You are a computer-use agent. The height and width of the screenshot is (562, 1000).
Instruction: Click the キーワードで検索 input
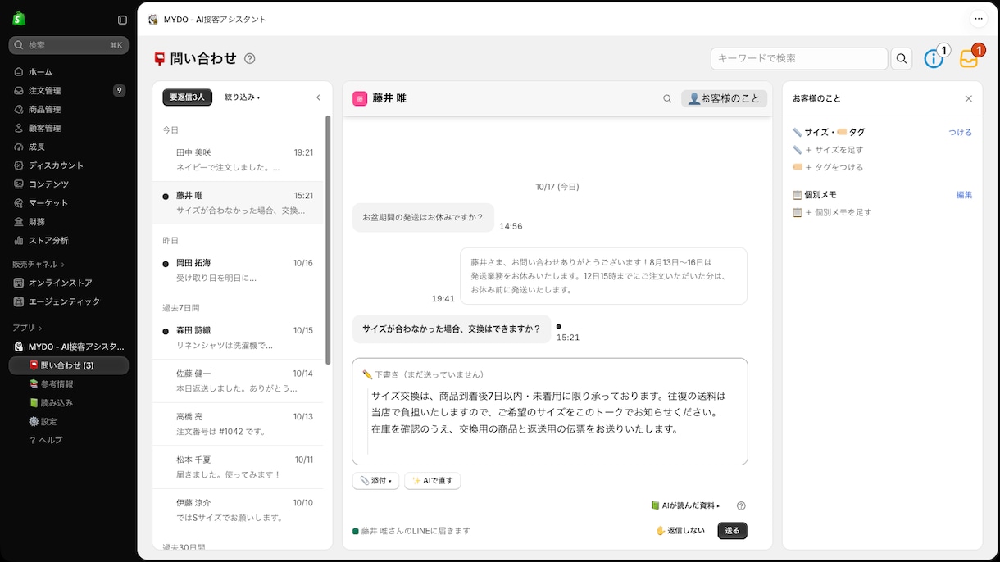[799, 58]
